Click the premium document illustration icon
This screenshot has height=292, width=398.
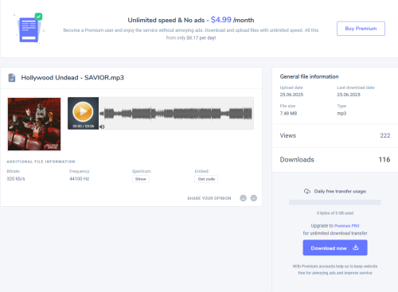29,29
